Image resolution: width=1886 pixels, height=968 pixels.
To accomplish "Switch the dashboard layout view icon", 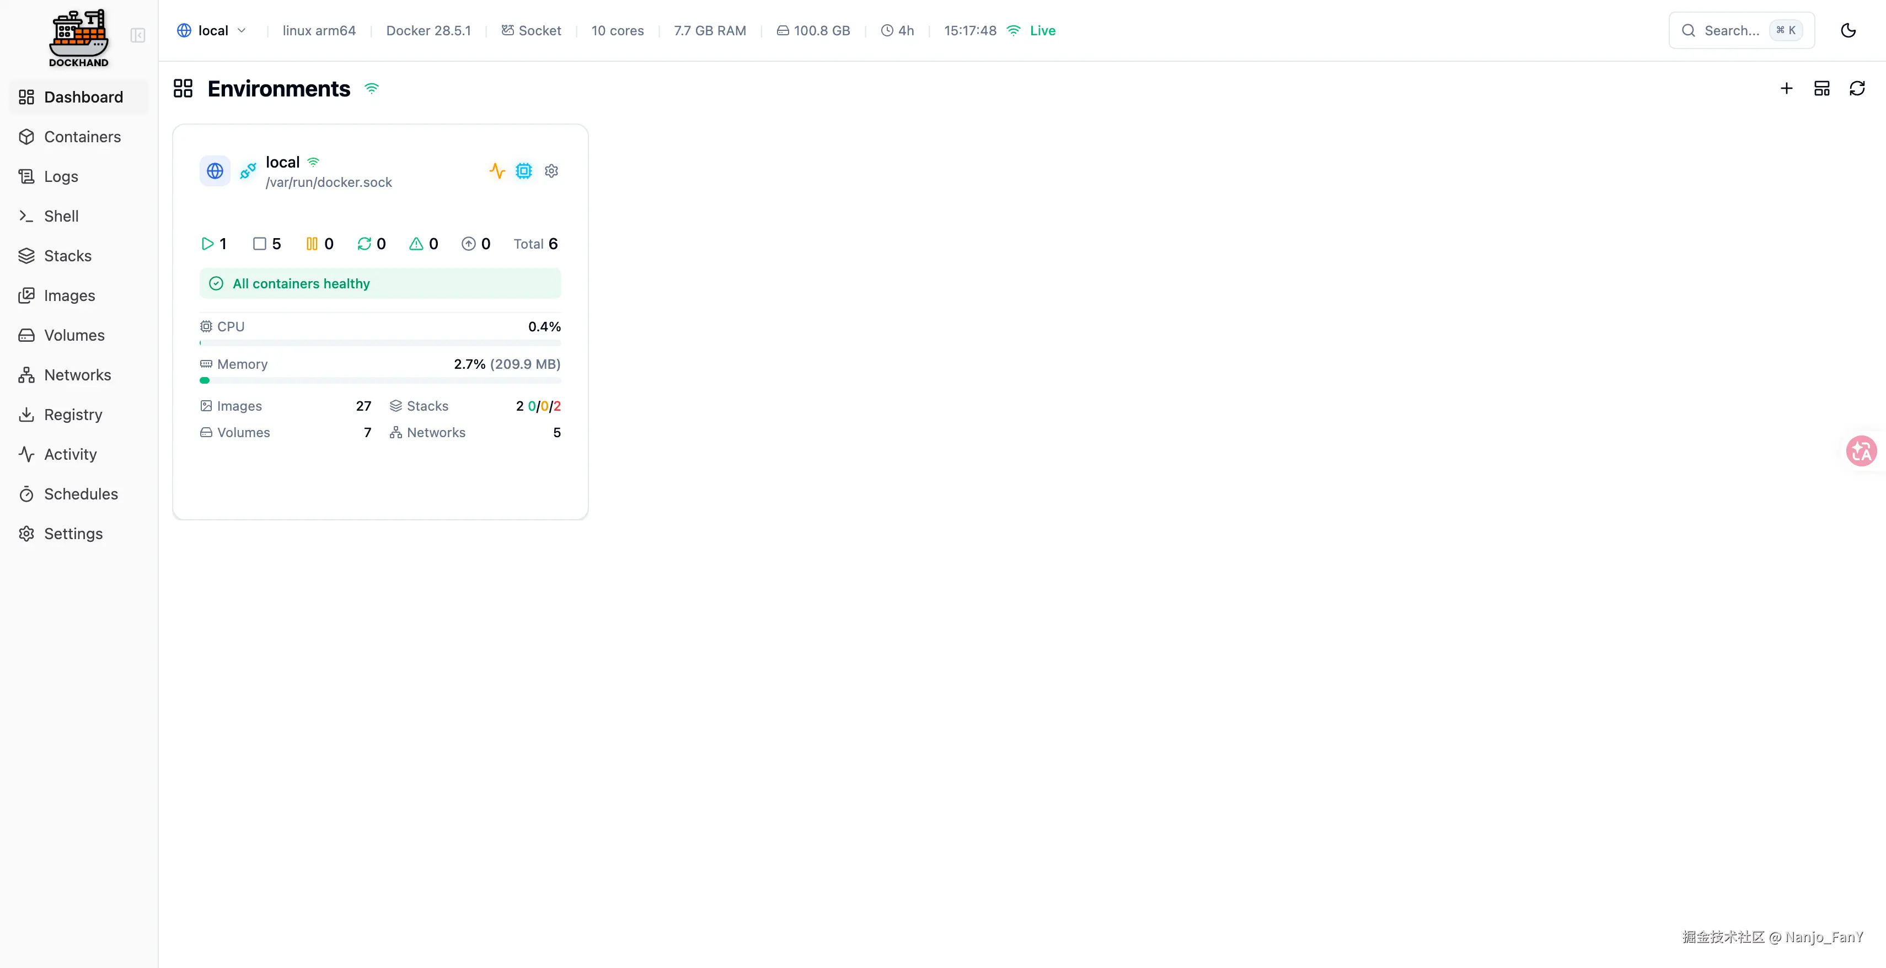I will (1821, 89).
